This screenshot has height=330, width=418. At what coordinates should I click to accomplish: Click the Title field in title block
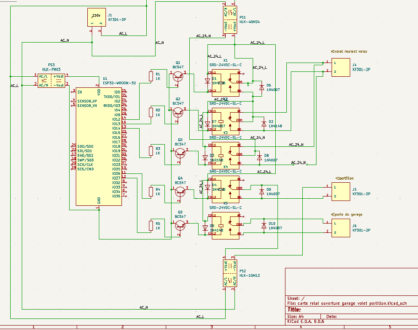point(294,310)
